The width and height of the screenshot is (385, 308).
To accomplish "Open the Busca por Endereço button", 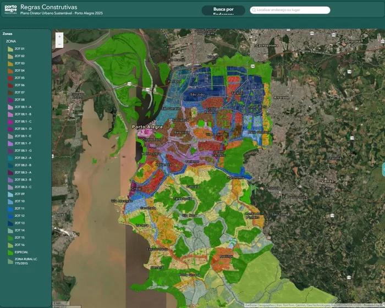I will point(223,10).
